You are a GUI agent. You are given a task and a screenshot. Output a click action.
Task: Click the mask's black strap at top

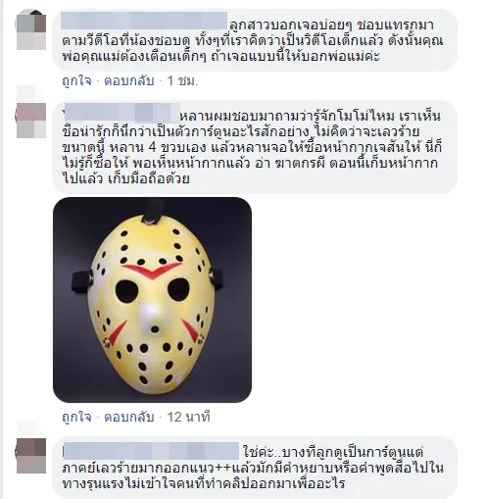point(152,211)
